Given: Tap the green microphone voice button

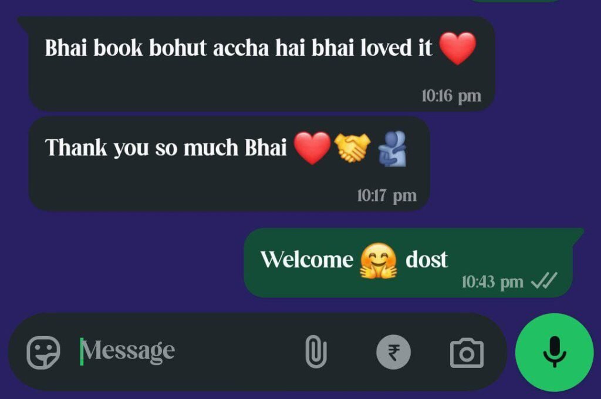Looking at the screenshot, I should click(554, 352).
